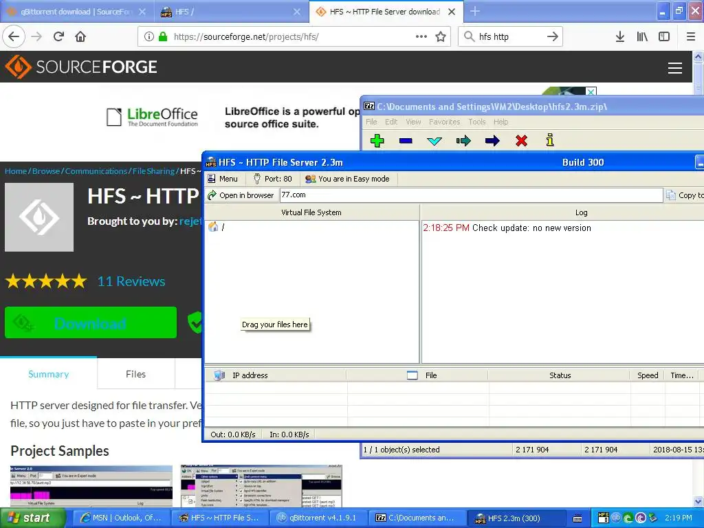This screenshot has width=704, height=528.
Task: Click the Firefox Back button
Action: click(14, 36)
